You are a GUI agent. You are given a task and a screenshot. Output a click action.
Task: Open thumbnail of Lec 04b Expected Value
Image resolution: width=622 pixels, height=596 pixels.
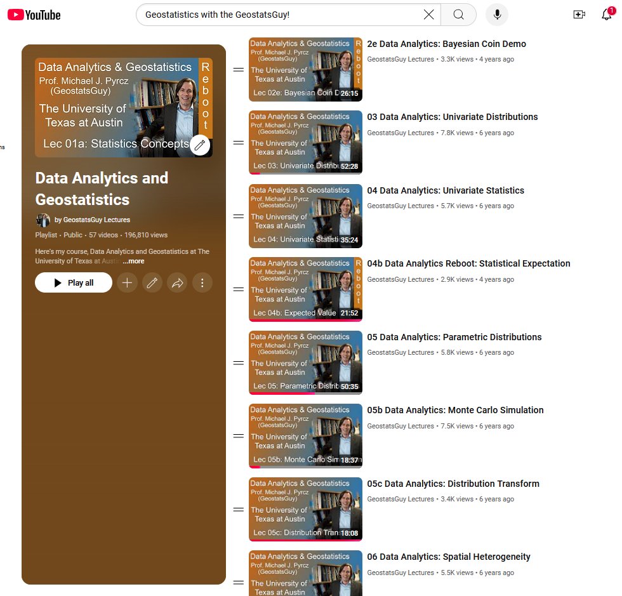(305, 289)
